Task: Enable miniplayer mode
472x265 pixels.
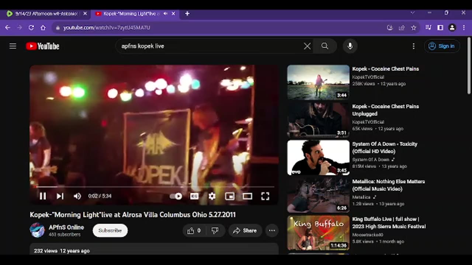Action: point(230,196)
